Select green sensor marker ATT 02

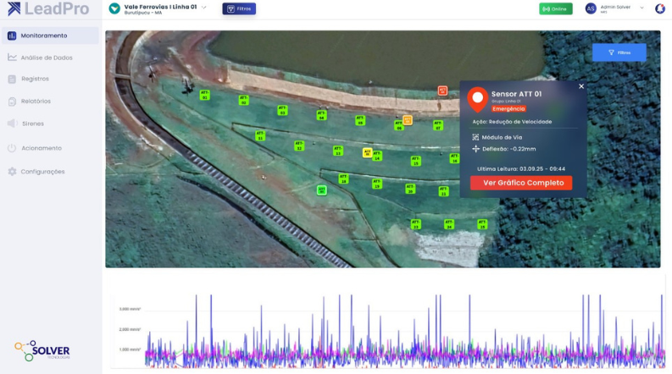(x=243, y=101)
